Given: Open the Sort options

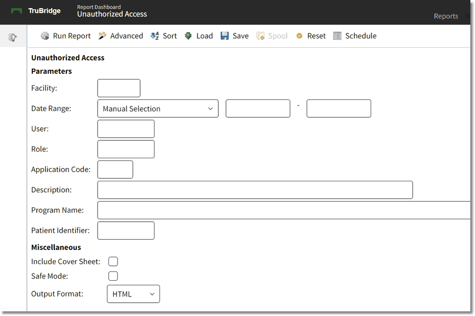Looking at the screenshot, I should pos(164,36).
